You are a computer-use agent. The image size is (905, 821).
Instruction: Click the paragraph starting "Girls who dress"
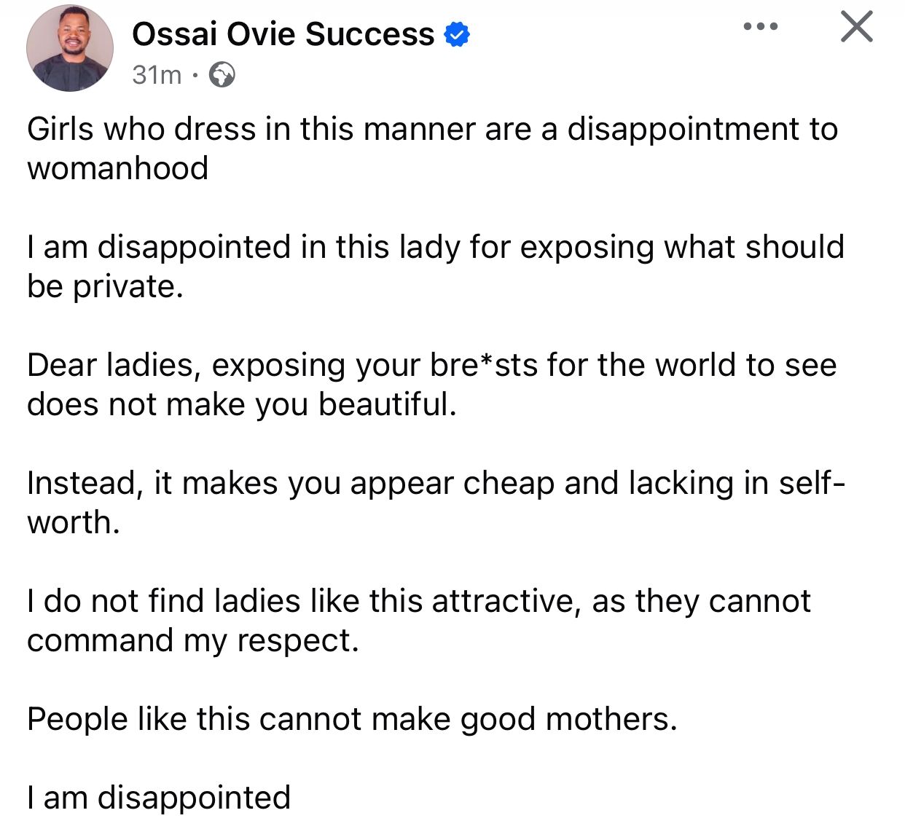pyautogui.click(x=432, y=130)
